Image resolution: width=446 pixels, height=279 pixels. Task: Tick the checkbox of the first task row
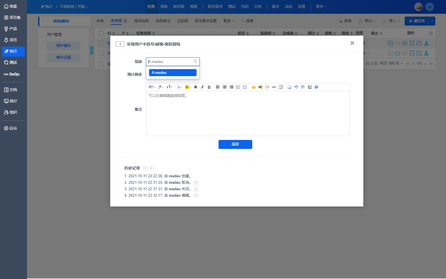(x=102, y=43)
